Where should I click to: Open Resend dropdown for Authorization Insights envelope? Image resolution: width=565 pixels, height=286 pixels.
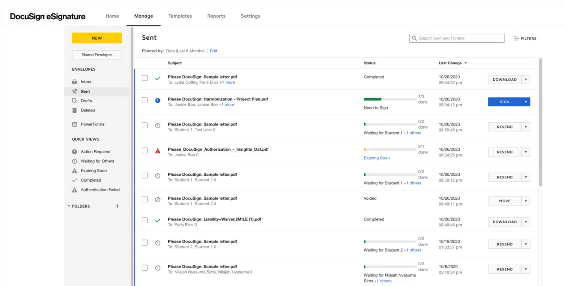point(526,152)
